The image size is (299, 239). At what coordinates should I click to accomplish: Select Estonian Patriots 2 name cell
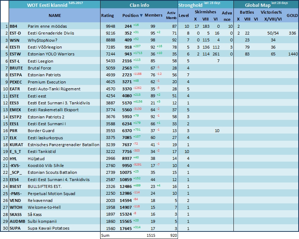[46, 117]
